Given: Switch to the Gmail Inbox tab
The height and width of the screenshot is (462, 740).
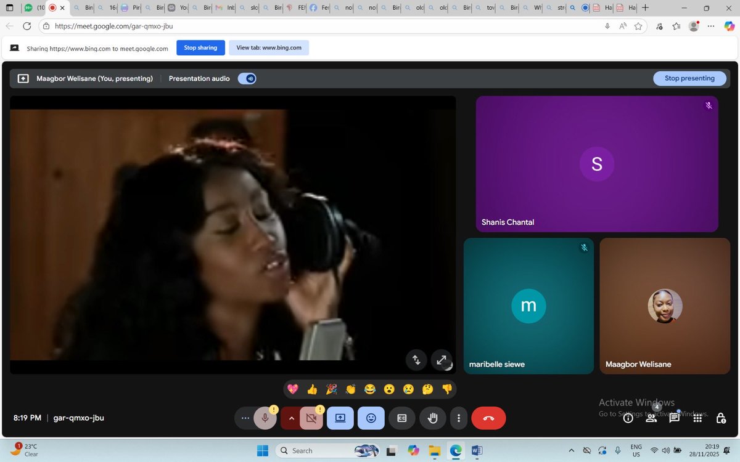Looking at the screenshot, I should tap(224, 8).
